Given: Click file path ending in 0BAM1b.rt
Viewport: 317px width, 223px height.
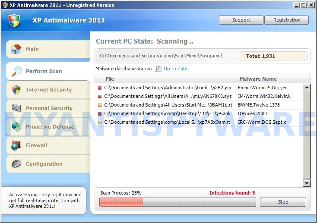Looking at the screenshot, I should (168, 105).
